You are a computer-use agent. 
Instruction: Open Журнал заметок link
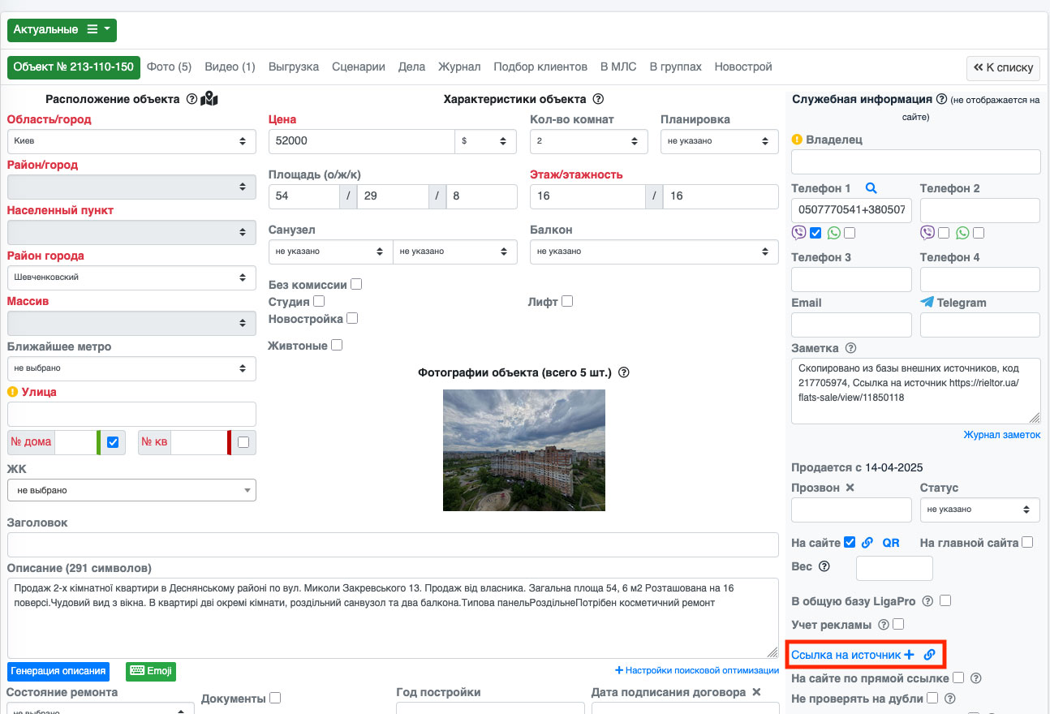point(1001,435)
